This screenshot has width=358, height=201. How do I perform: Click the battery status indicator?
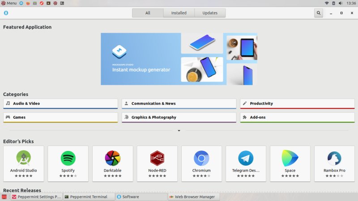coord(333,3)
